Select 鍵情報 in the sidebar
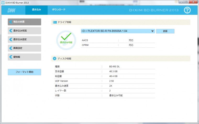 24,57
